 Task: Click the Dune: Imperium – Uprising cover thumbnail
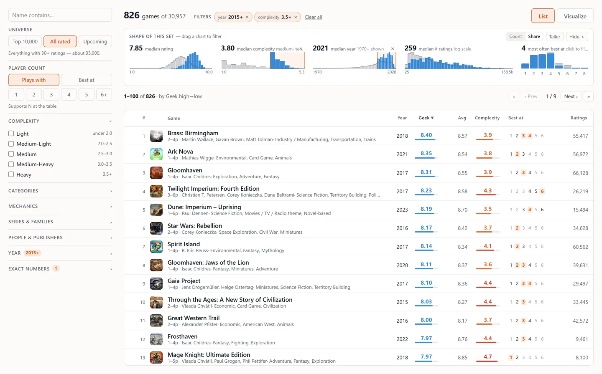[156, 210]
